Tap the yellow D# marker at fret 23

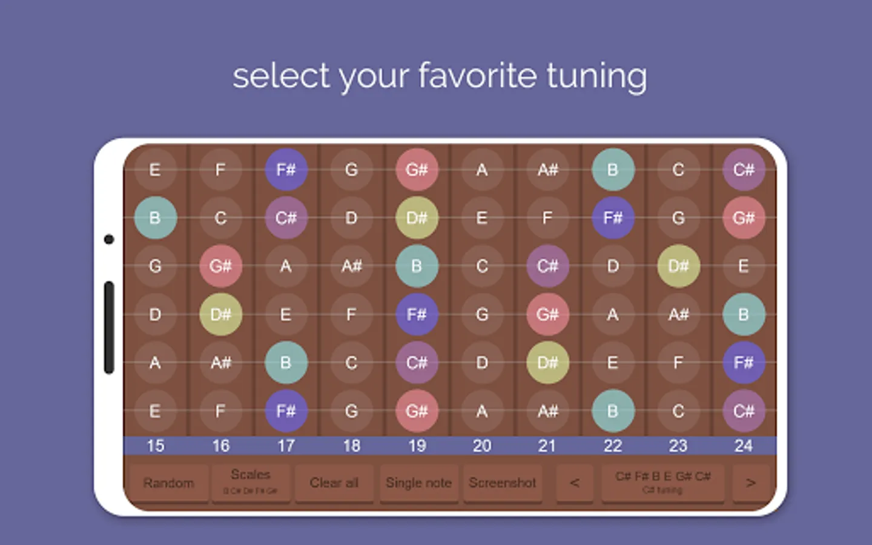(678, 266)
